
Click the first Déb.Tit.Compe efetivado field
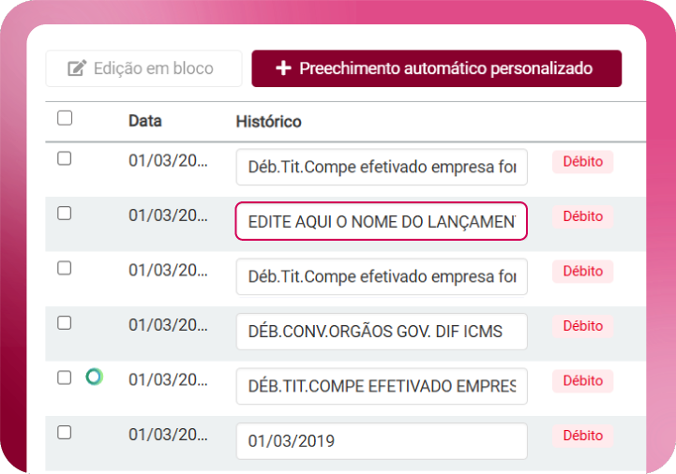pos(382,168)
